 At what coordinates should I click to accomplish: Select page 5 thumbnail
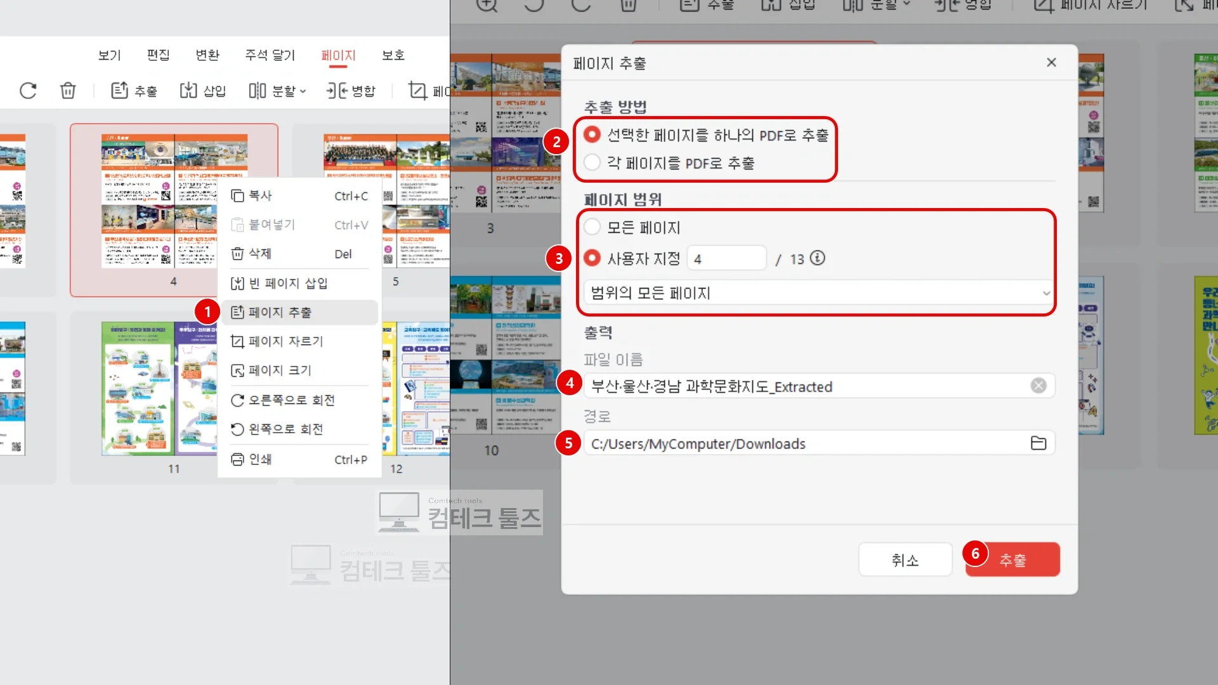(x=416, y=200)
